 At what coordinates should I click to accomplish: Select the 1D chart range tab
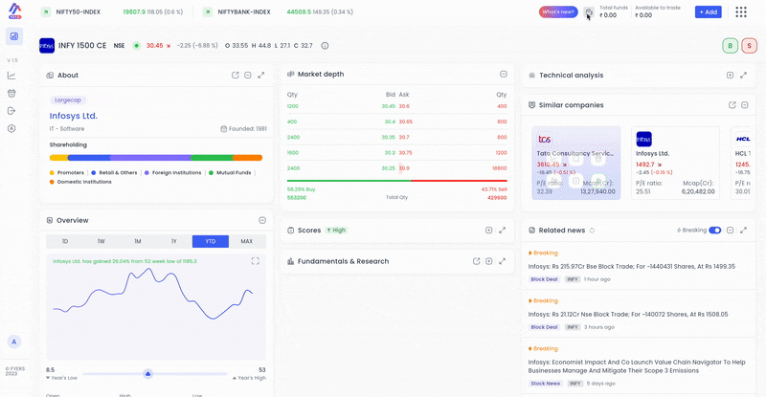(64, 241)
